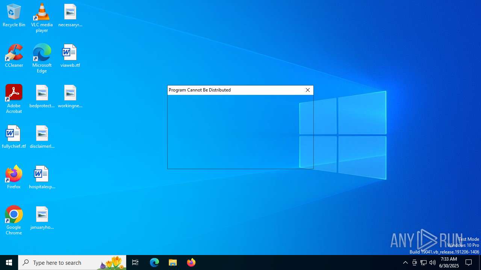
Task: Select the CCleaner desktop shortcut
Action: pos(14,56)
